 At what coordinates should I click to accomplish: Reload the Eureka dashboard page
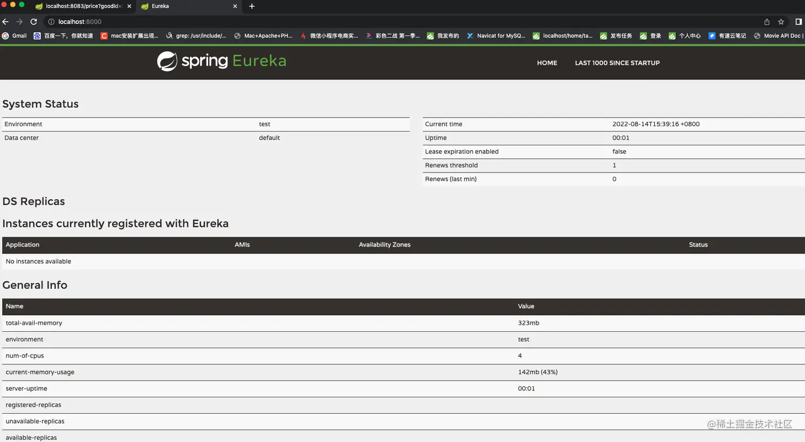click(x=34, y=22)
